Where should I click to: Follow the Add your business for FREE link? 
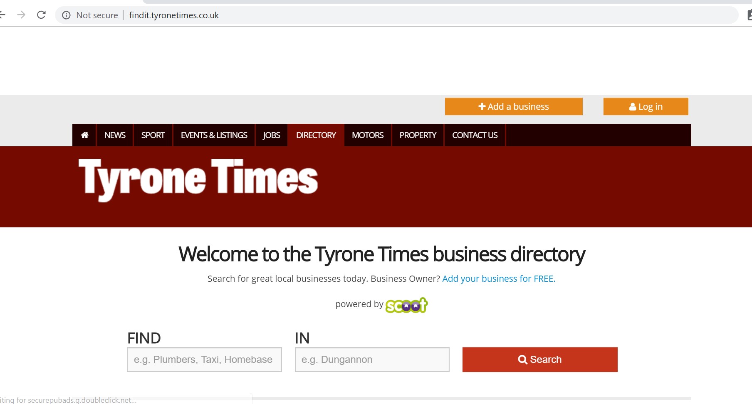[x=499, y=278]
